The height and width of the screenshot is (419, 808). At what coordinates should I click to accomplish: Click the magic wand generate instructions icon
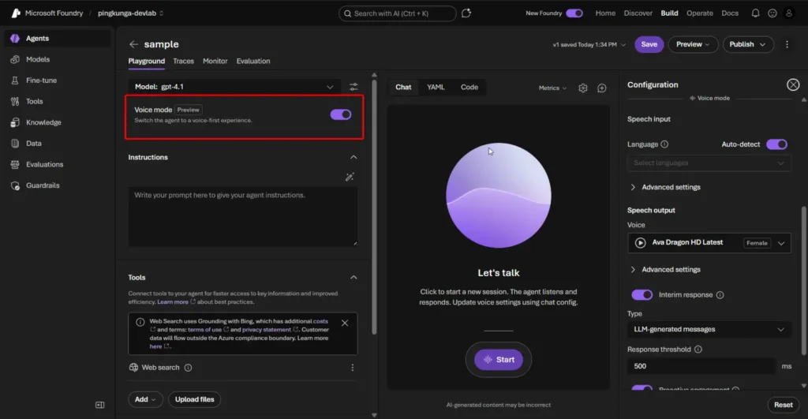[x=350, y=177]
